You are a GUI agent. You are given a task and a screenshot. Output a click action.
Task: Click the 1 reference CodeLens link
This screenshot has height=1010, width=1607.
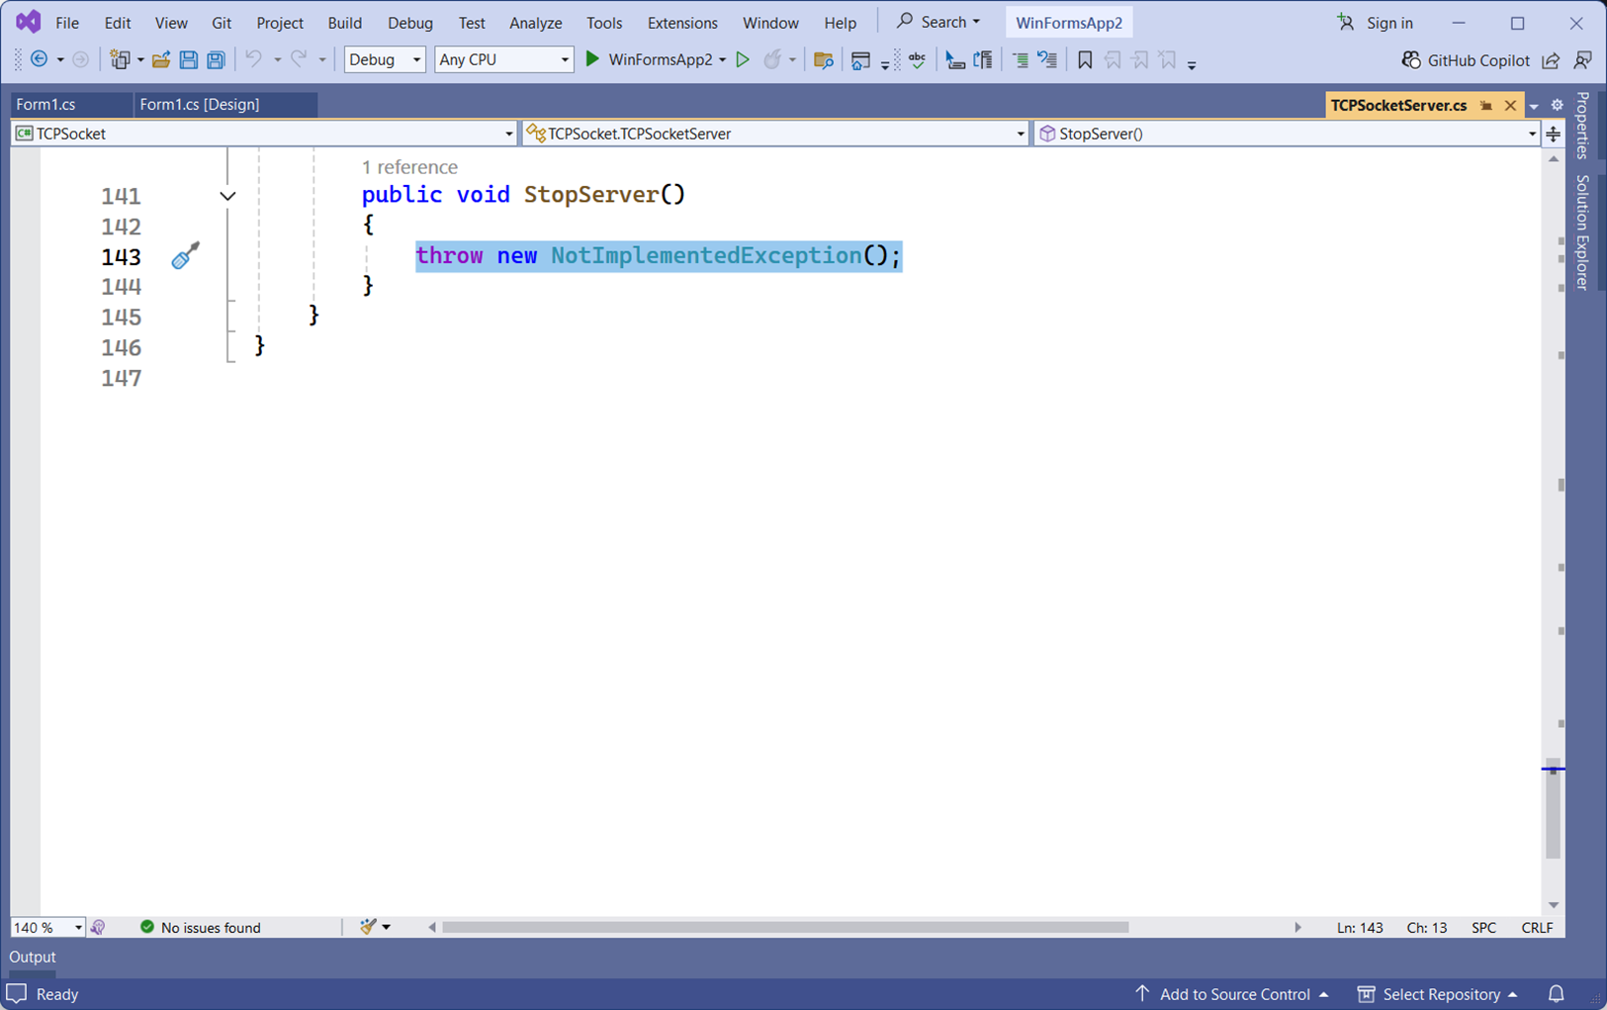coord(409,167)
